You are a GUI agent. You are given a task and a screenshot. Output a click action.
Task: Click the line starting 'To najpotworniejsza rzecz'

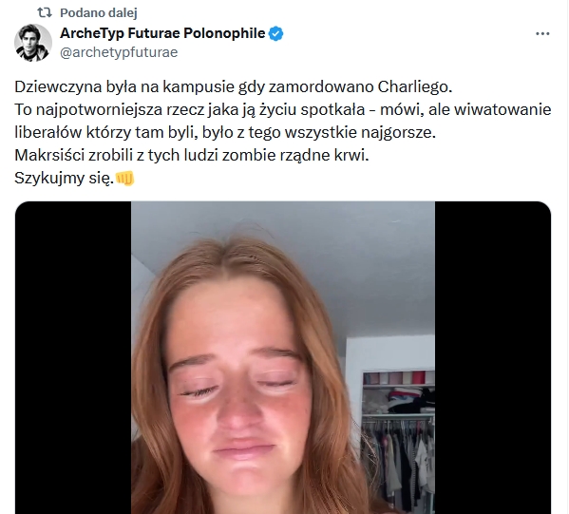pos(283,109)
